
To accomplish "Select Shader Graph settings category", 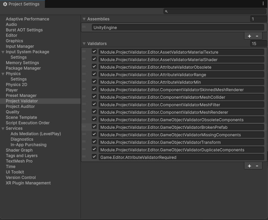I will point(19,150).
